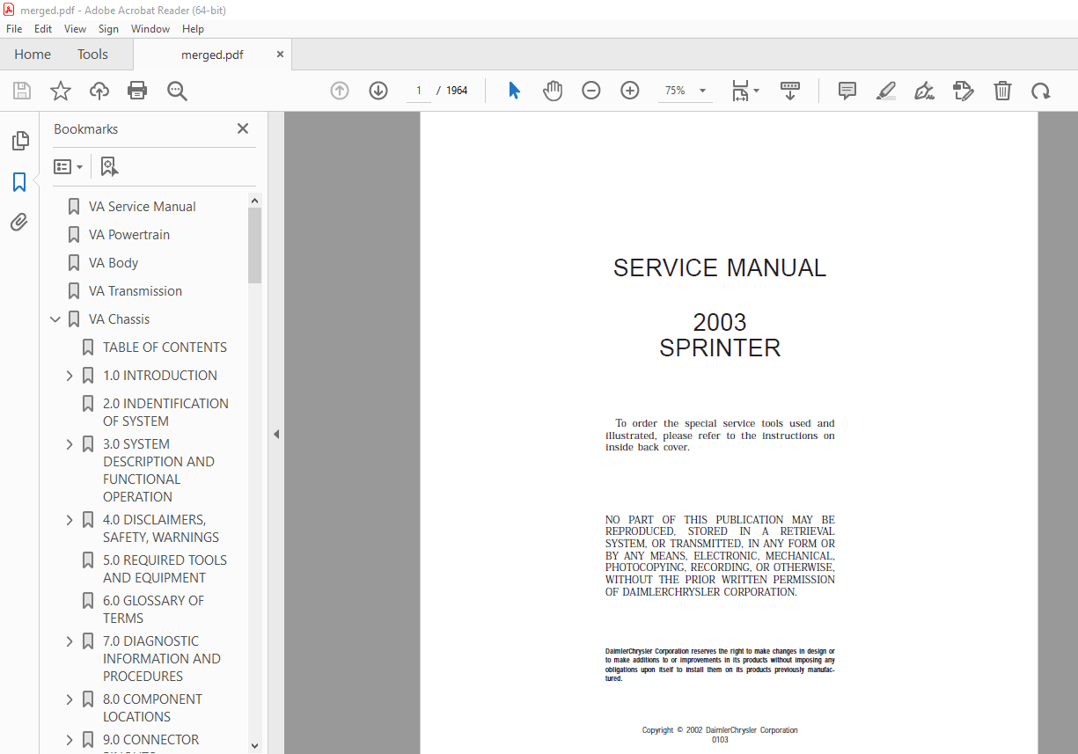This screenshot has width=1078, height=754.
Task: Activate the Highlight text tool
Action: [886, 91]
